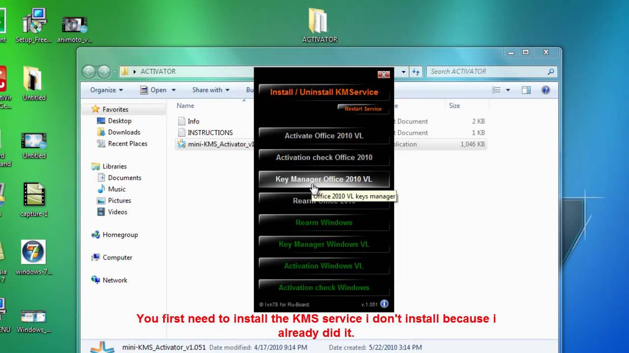Open Explorer help question mark icon
The image size is (629, 353).
545,90
